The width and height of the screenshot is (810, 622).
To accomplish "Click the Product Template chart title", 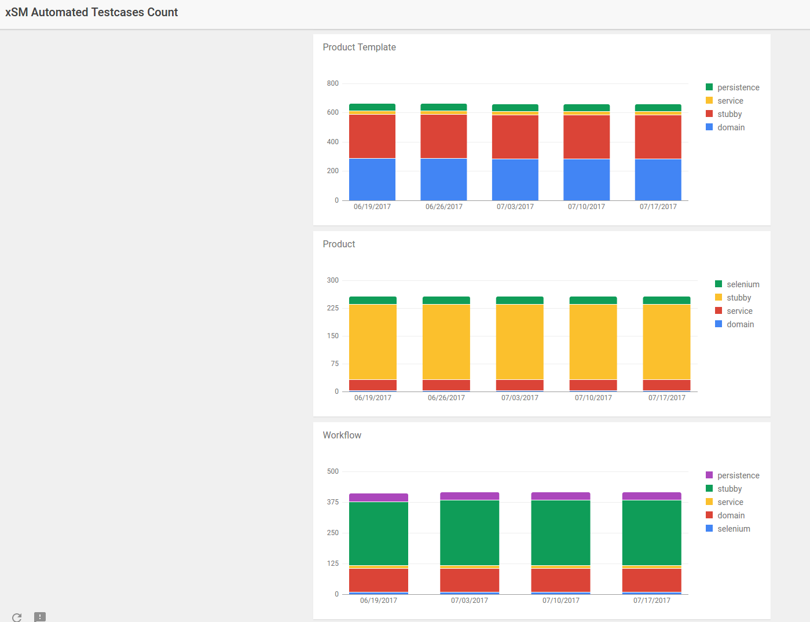I will [x=359, y=47].
